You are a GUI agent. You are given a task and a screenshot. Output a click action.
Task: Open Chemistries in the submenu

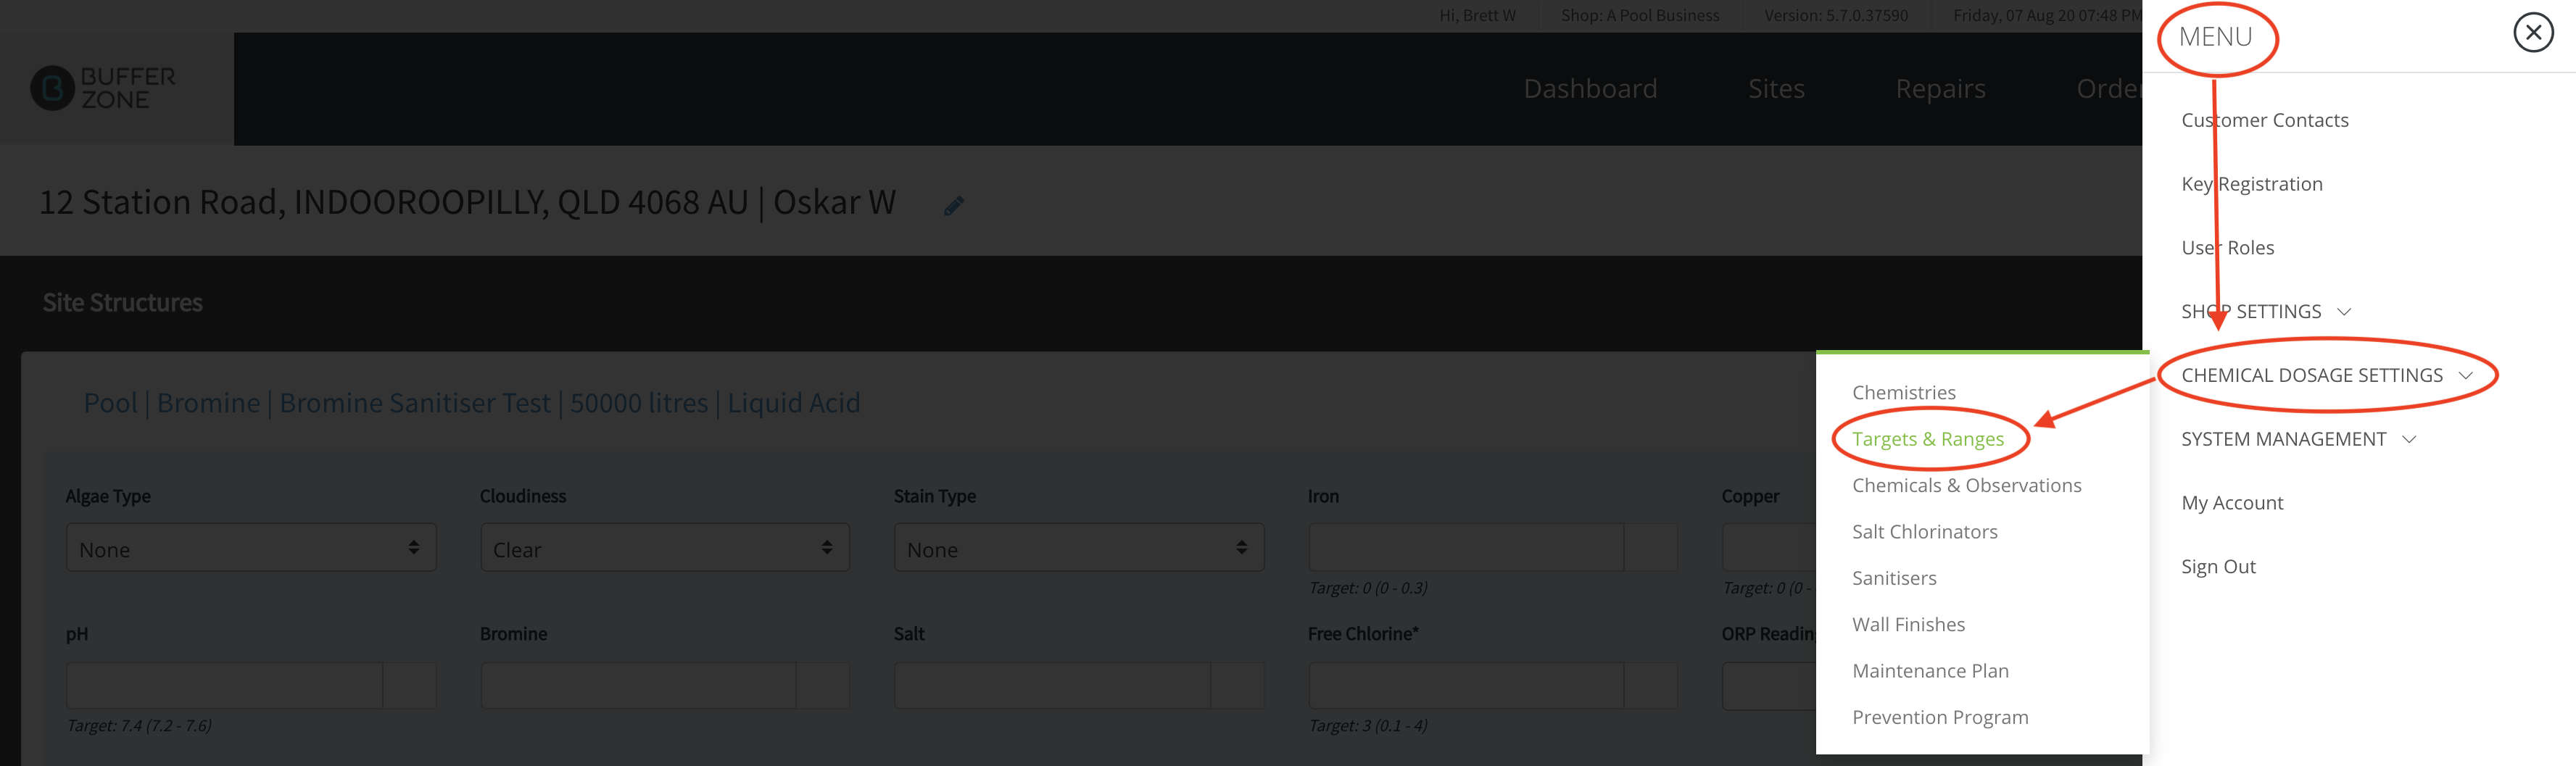1903,393
